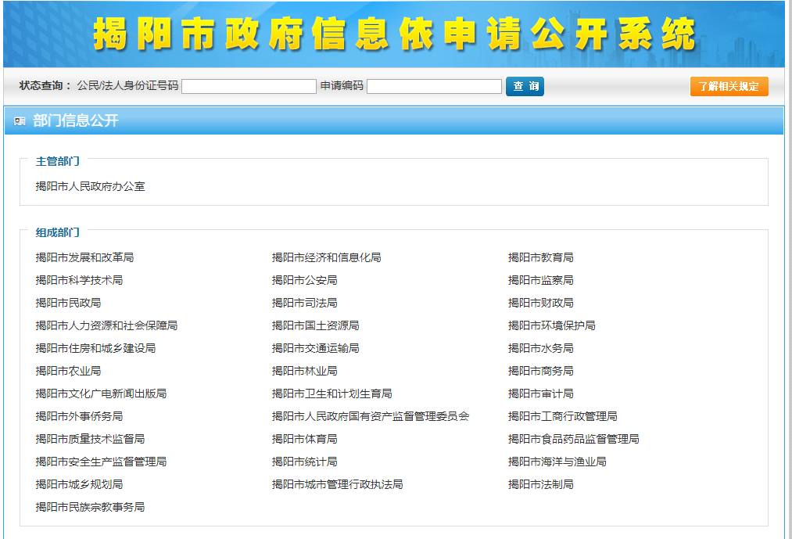The image size is (792, 539).
Task: Click the 查询 button
Action: (x=525, y=87)
